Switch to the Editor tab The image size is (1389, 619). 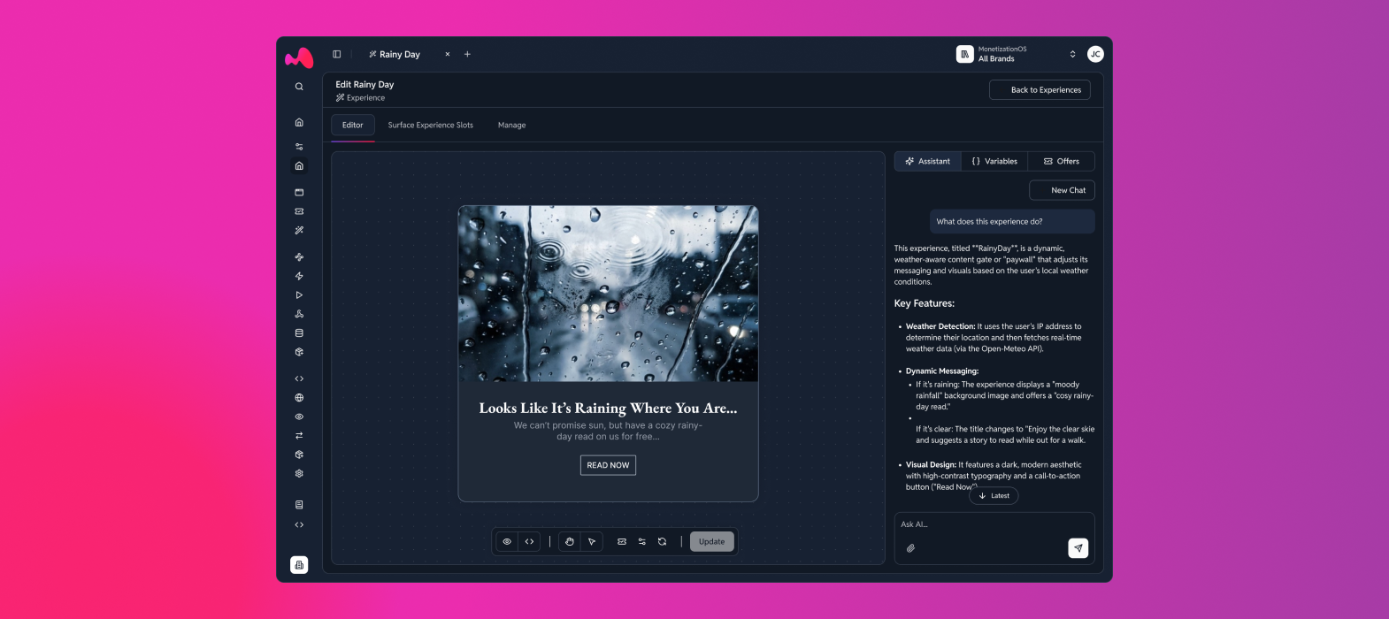click(x=353, y=125)
